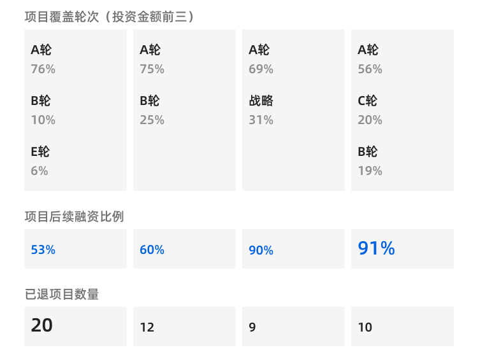
Task: Click the B轮 25% entry
Action: (152, 110)
